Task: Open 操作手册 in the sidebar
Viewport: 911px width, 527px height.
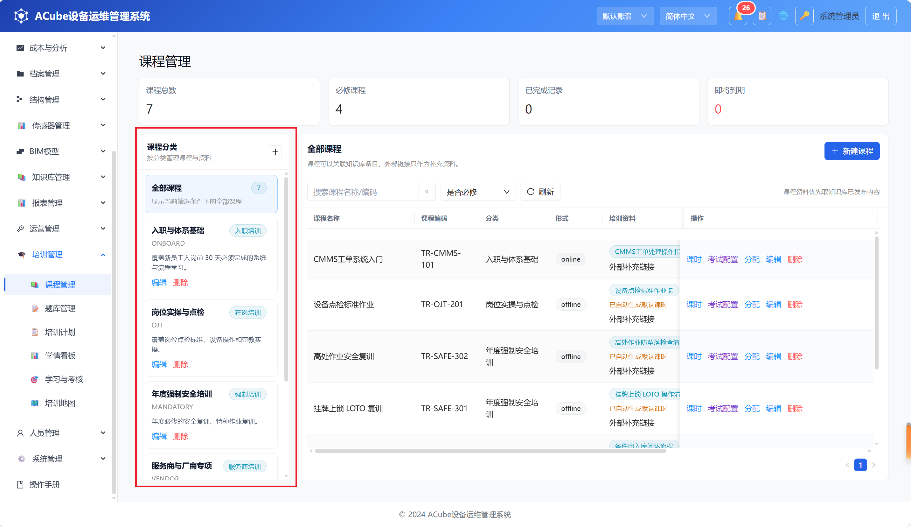Action: [x=45, y=485]
